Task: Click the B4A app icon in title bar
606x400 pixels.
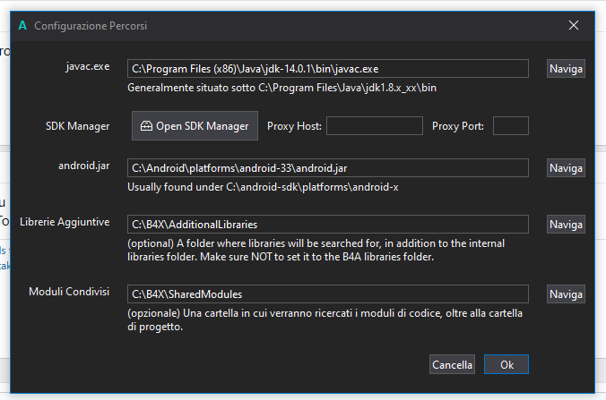Action: pyautogui.click(x=22, y=26)
